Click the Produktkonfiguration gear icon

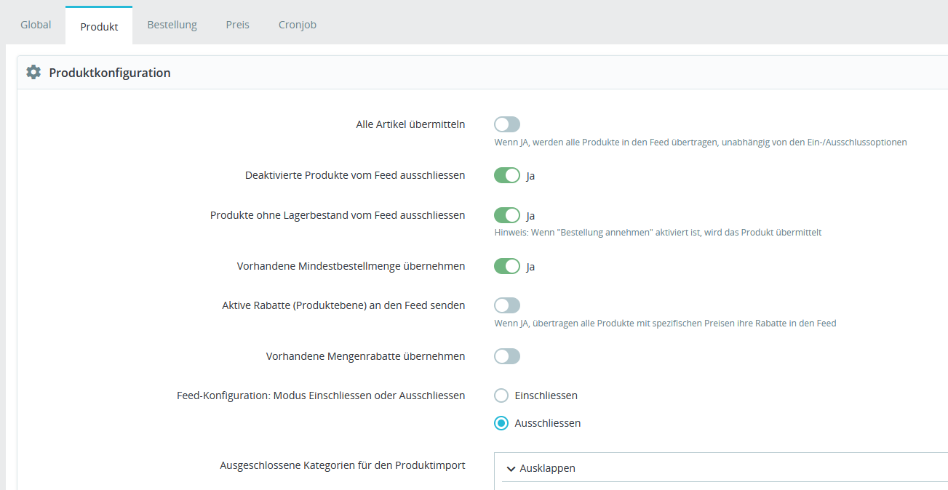[x=33, y=72]
